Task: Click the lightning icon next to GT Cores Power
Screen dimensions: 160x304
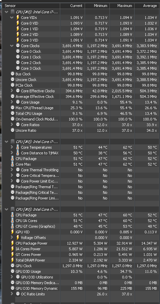Action: click(13, 254)
